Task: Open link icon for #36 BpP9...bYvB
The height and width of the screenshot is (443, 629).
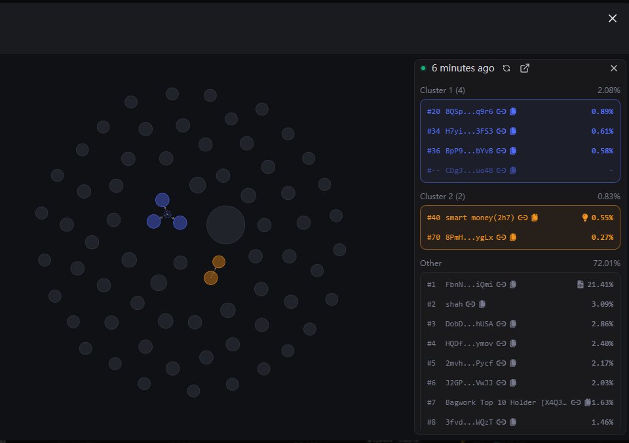Action: pyautogui.click(x=501, y=151)
